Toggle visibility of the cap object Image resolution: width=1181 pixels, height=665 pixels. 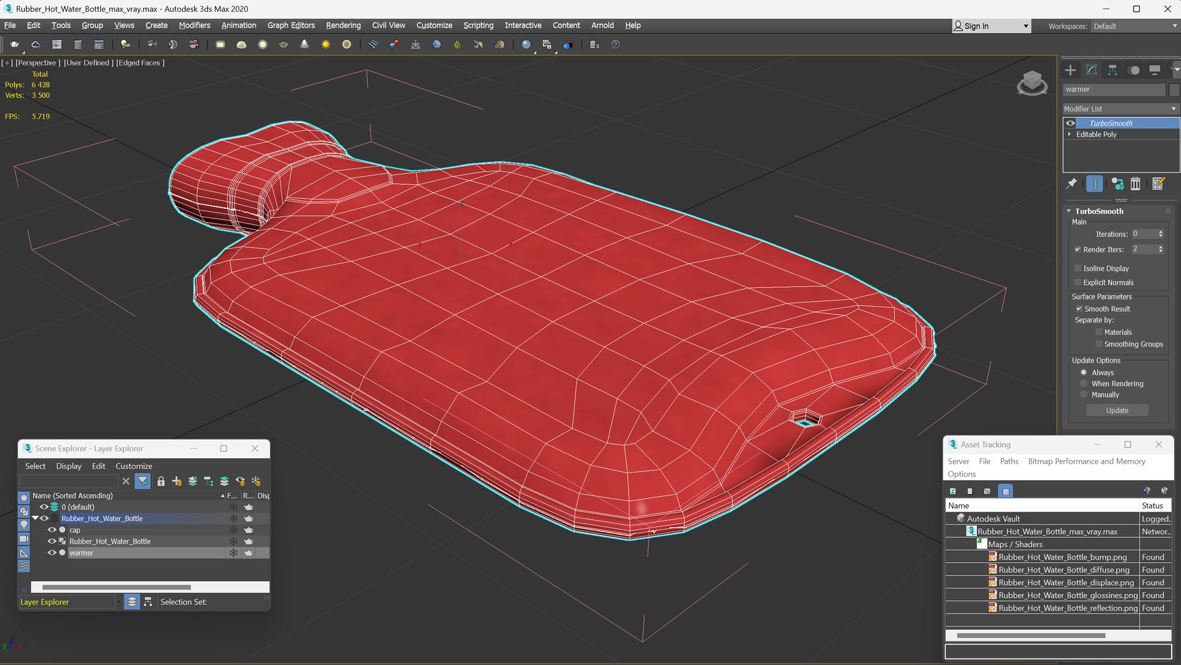[52, 530]
